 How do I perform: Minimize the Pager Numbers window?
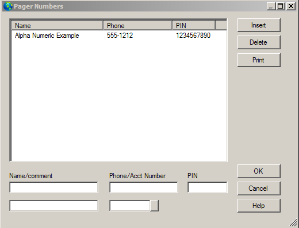tap(271, 6)
